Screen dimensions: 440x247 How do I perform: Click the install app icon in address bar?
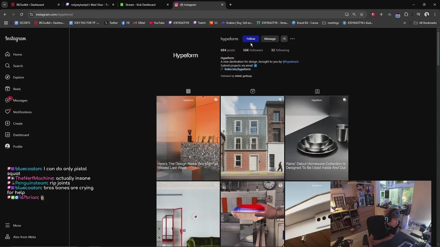coord(347,14)
